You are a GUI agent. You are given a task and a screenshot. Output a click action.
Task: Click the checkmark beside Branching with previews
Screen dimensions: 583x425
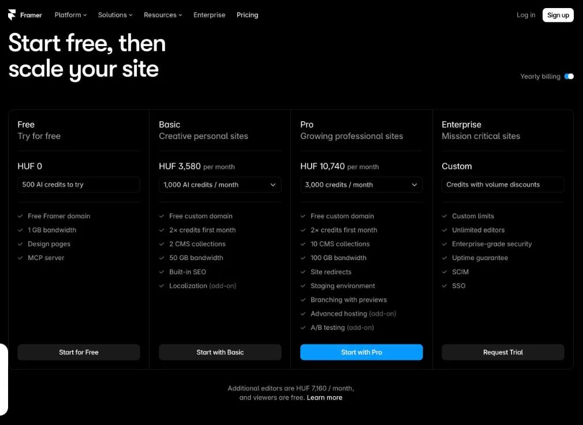point(303,300)
